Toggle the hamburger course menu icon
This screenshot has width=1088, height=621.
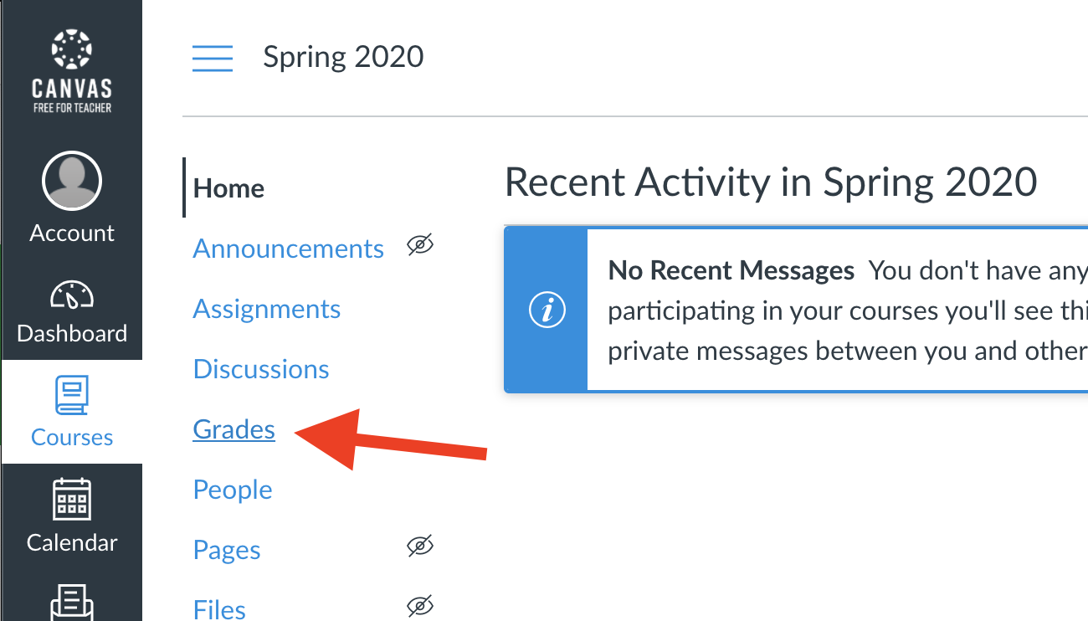213,58
